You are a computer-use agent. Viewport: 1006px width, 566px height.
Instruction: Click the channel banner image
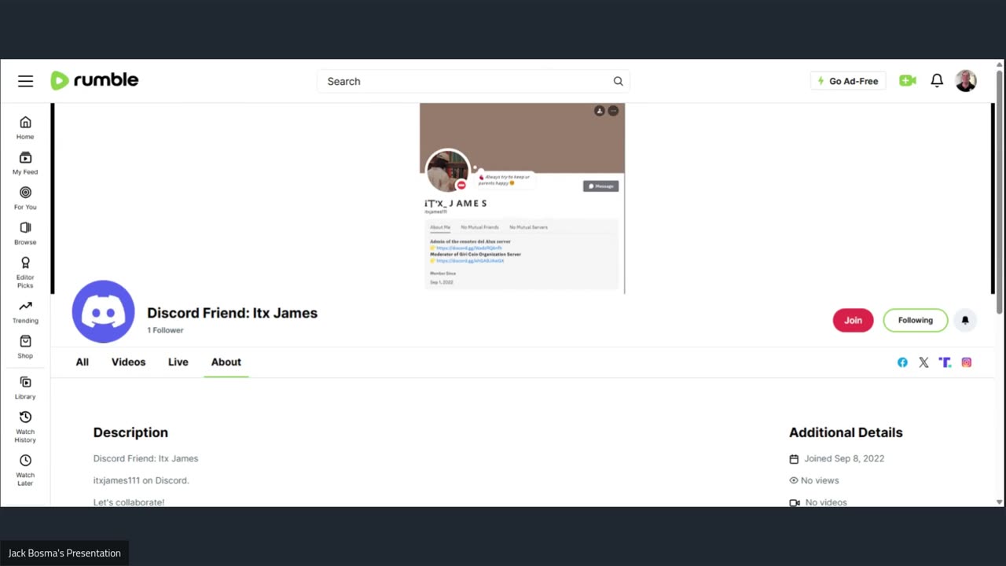(522, 198)
